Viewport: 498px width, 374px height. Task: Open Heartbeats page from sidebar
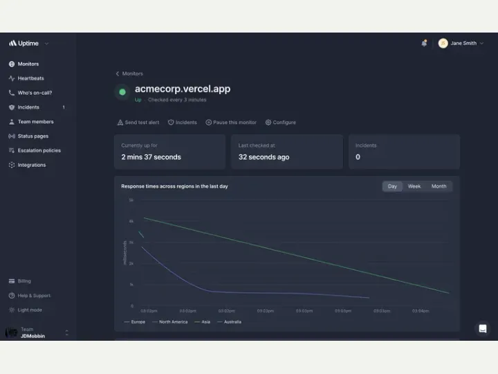(31, 78)
